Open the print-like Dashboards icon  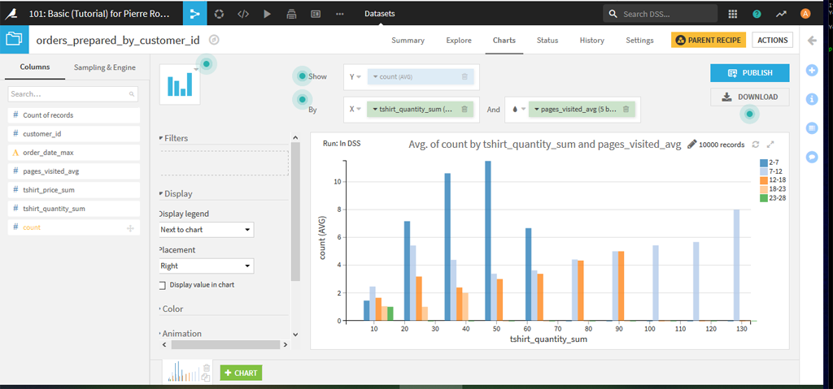click(x=291, y=15)
